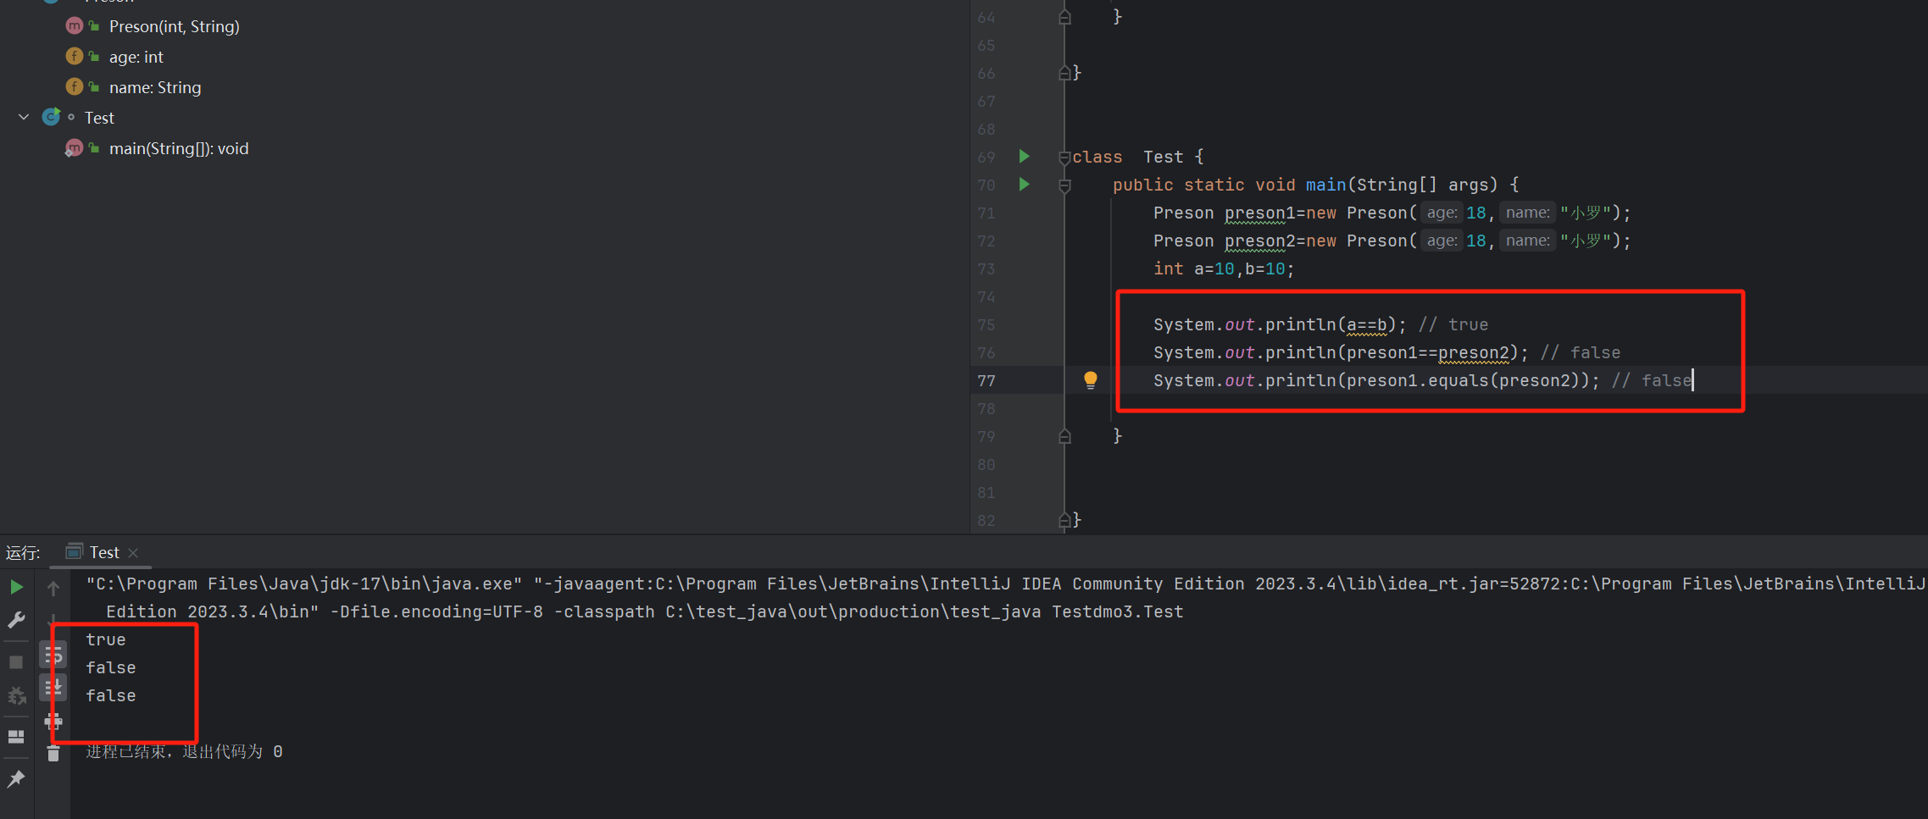The width and height of the screenshot is (1928, 819).
Task: Print the console output
Action: coord(53,722)
